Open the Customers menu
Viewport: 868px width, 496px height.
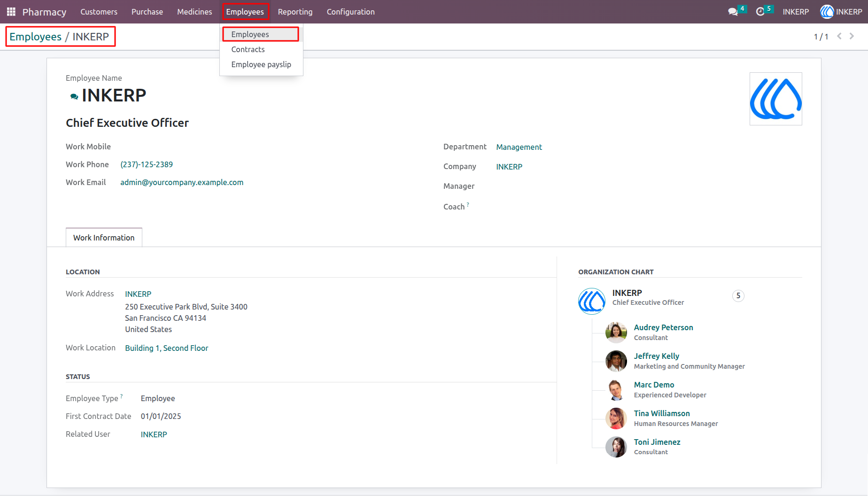click(x=99, y=12)
